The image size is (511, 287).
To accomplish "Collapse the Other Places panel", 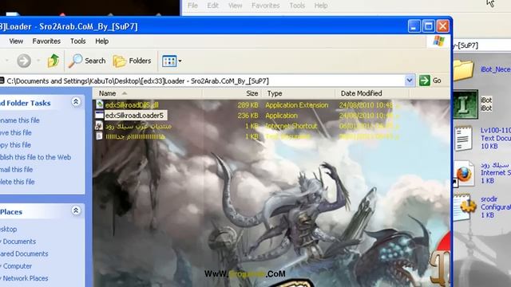I will click(x=76, y=210).
